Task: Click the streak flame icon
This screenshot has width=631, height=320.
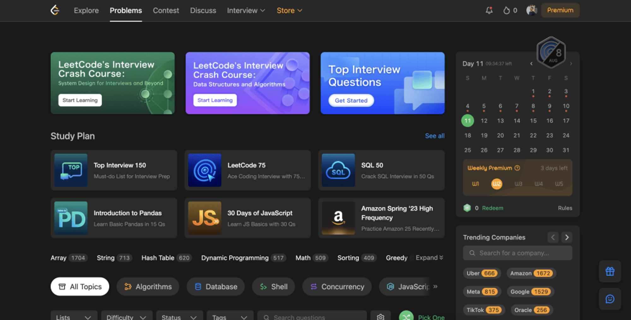Action: (506, 10)
